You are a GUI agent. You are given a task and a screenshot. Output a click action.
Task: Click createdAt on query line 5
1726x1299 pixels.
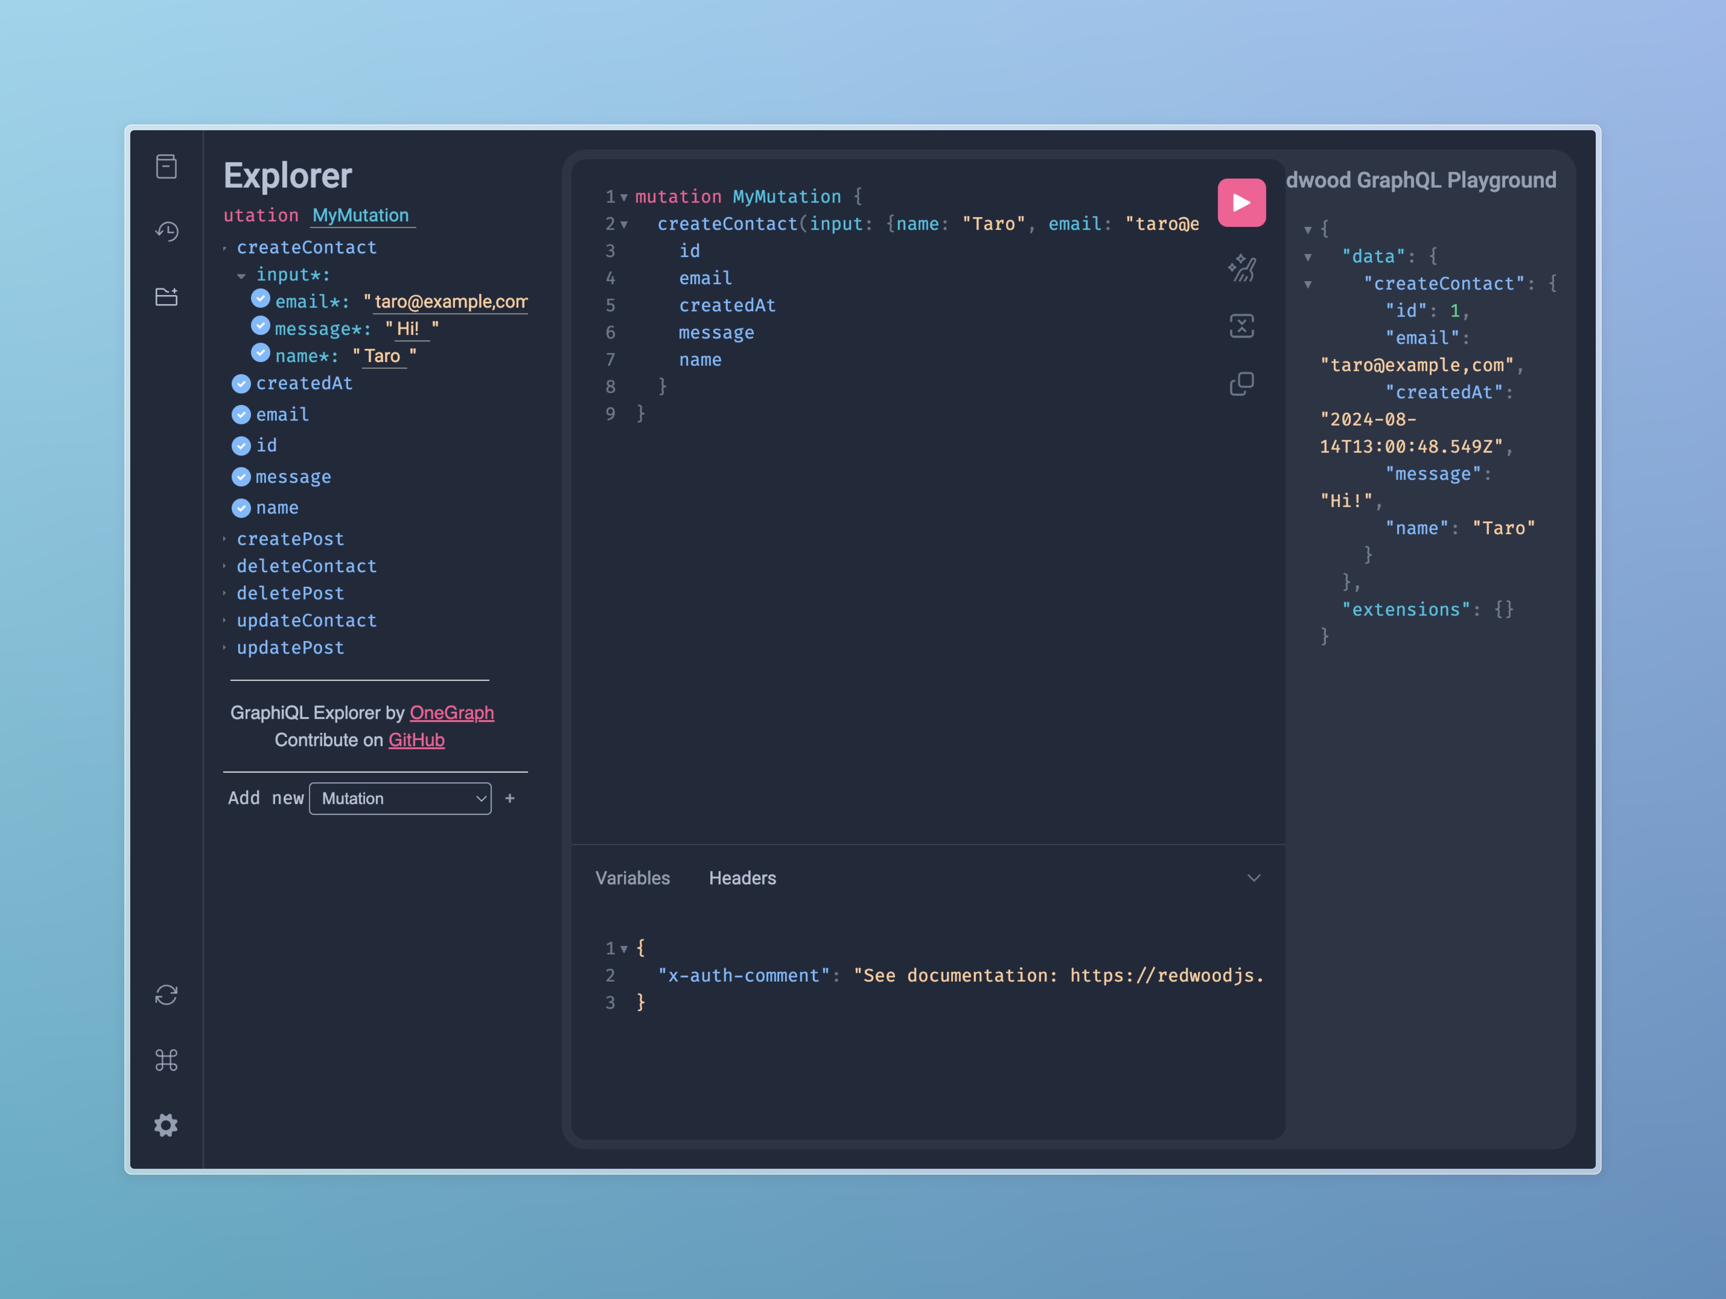(x=727, y=306)
